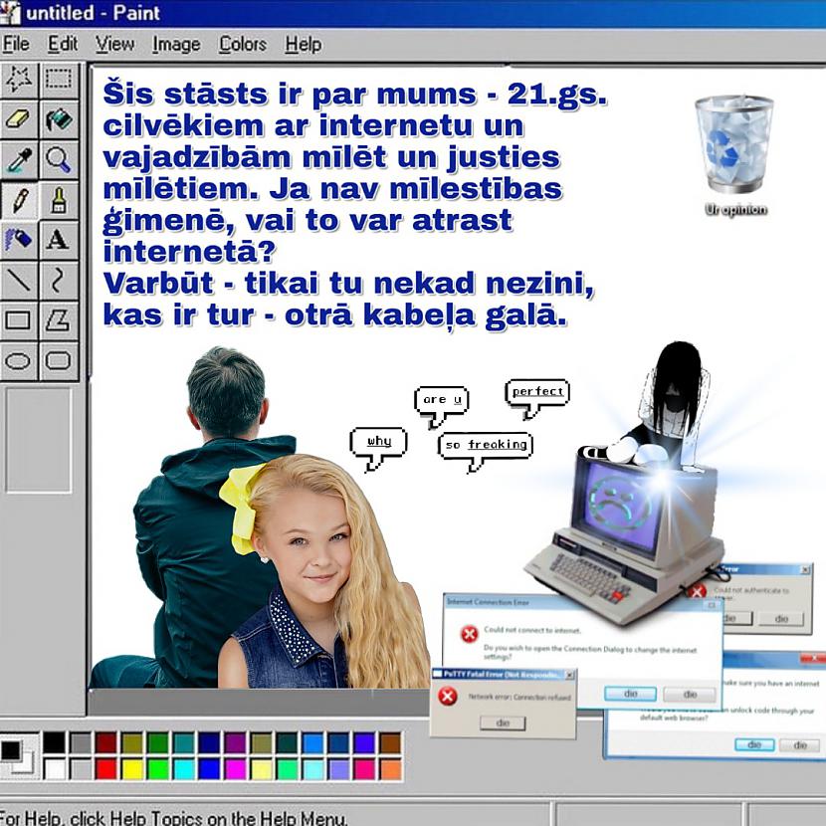Select the Free-Form Select tool
Screen dimensions: 826x826
pyautogui.click(x=19, y=80)
